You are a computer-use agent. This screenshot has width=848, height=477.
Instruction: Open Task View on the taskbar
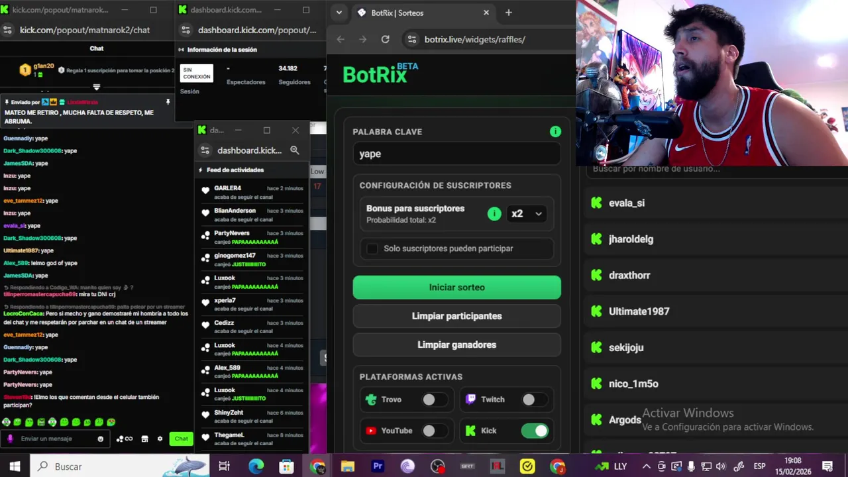[224, 466]
